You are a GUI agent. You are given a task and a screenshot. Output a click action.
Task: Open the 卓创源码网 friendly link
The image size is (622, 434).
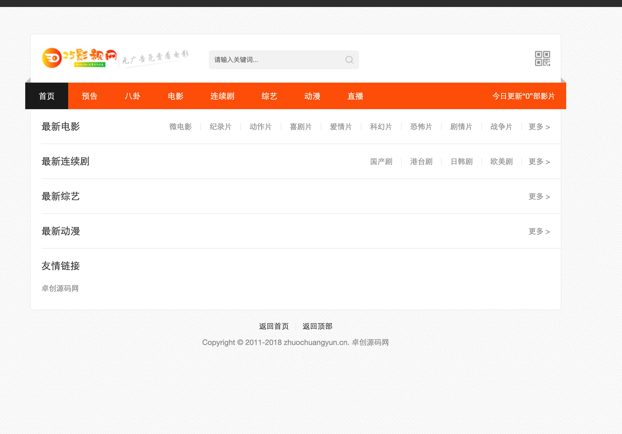(60, 288)
